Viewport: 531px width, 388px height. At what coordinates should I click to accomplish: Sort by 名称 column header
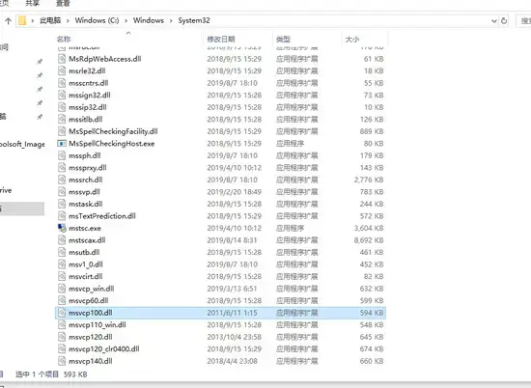pyautogui.click(x=64, y=40)
